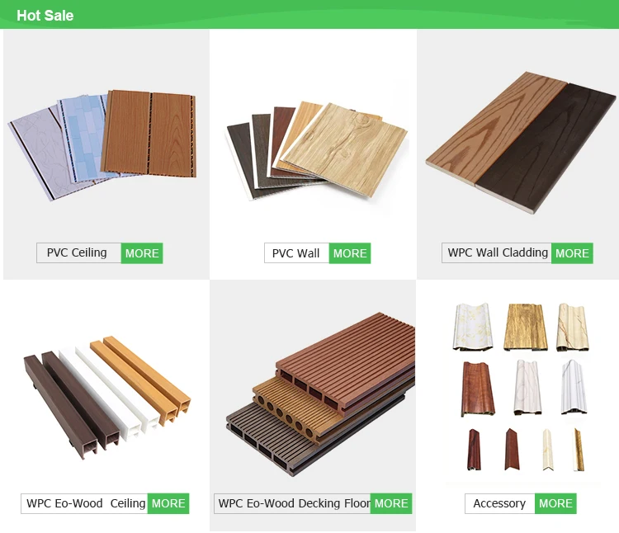Select the PVC ceiling panels product image
Viewport: 619px width, 533px height.
102,144
